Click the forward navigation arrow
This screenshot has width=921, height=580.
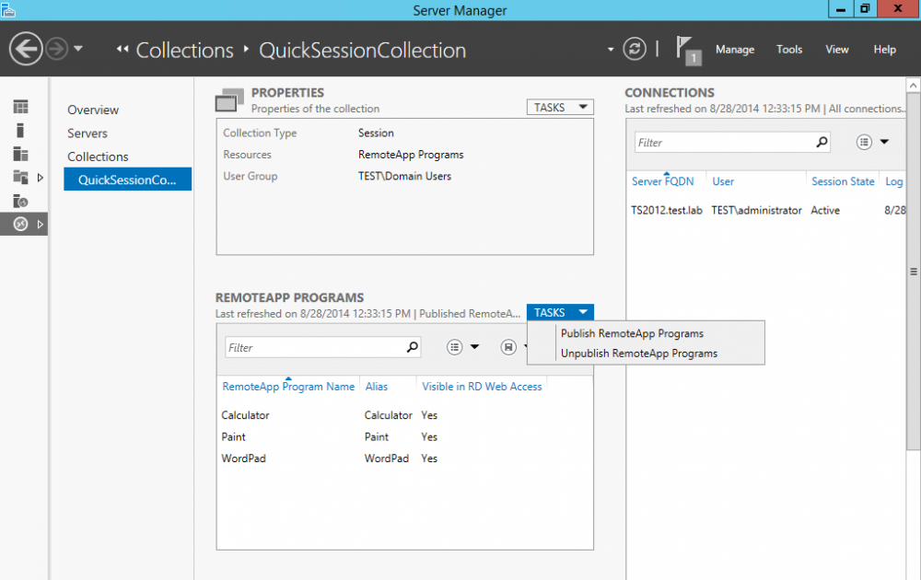tap(57, 49)
